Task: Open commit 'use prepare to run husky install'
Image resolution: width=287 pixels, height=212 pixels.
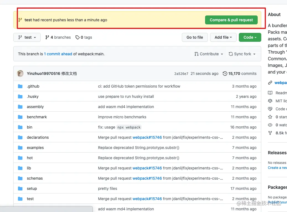Action: [126, 96]
